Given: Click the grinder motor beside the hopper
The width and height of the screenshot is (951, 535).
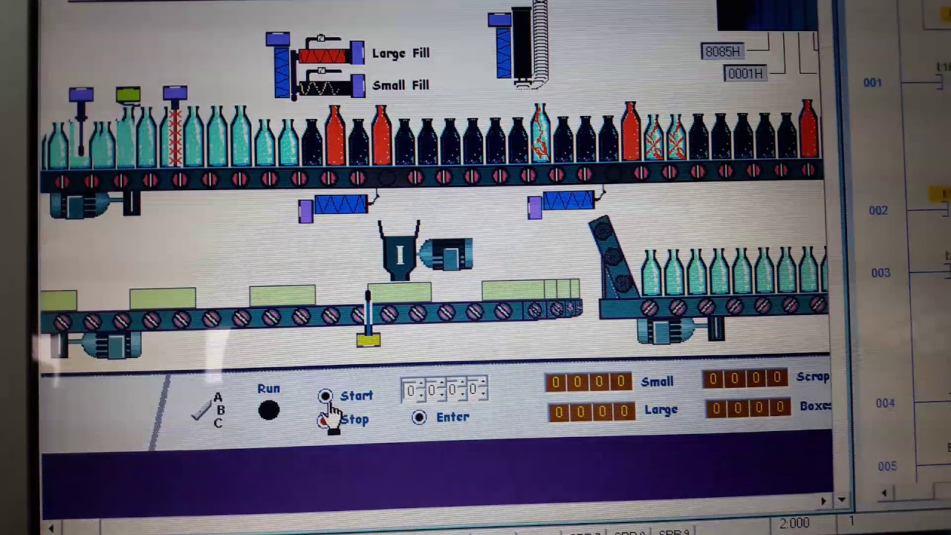Looking at the screenshot, I should click(447, 255).
